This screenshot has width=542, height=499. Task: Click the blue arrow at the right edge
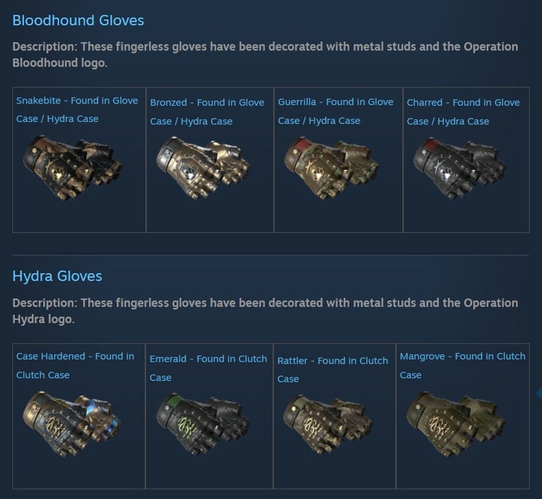click(539, 393)
